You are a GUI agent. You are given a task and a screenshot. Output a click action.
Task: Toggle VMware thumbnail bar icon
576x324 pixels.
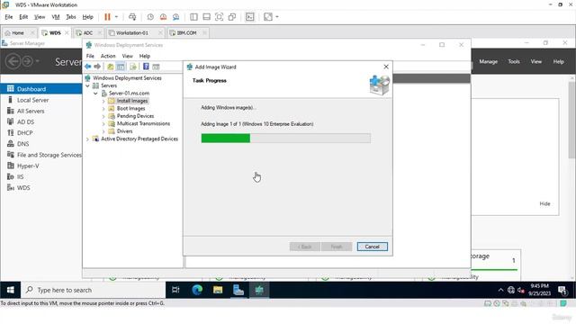click(206, 17)
